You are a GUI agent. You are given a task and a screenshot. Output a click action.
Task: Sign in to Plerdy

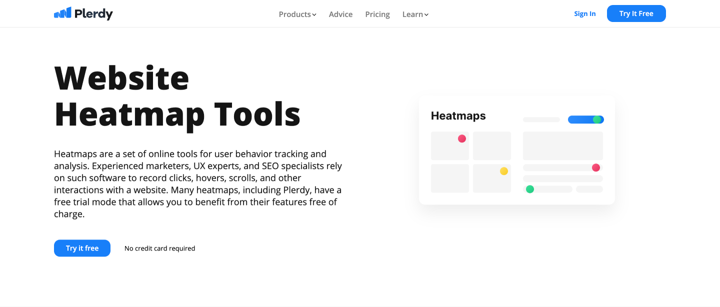click(x=584, y=13)
